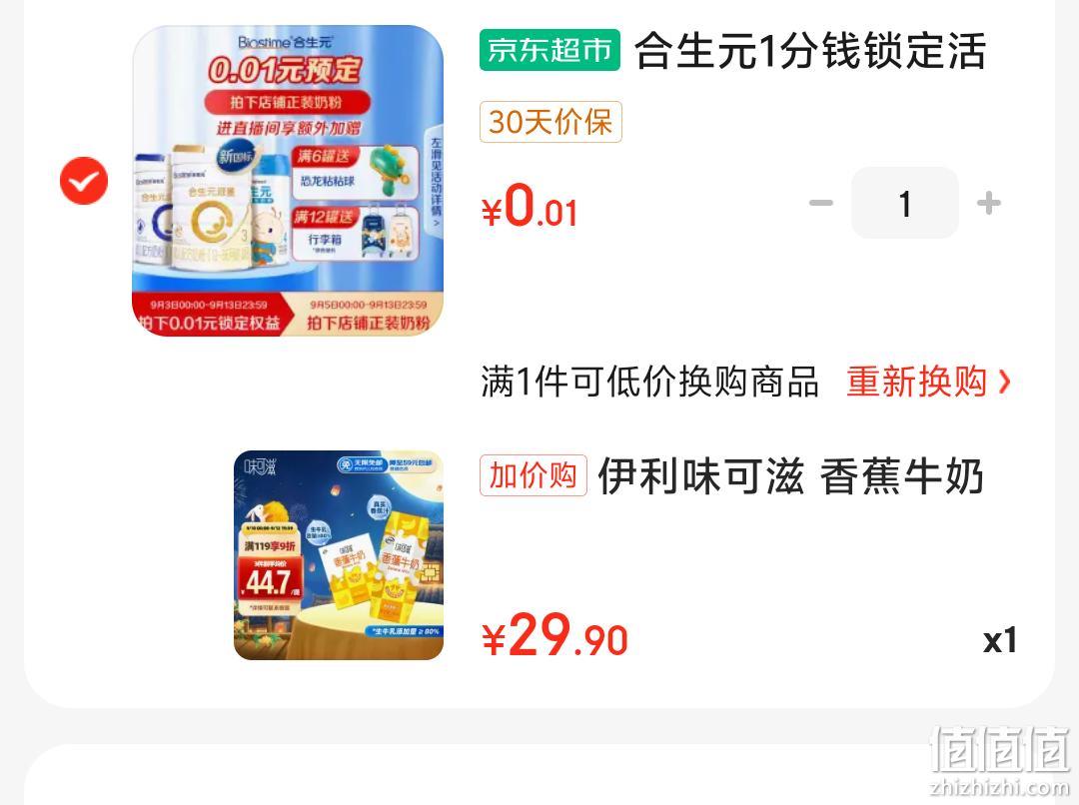This screenshot has width=1079, height=805.
Task: Open the Biostime 0.01元预定 product thumbnail
Action: click(x=288, y=181)
